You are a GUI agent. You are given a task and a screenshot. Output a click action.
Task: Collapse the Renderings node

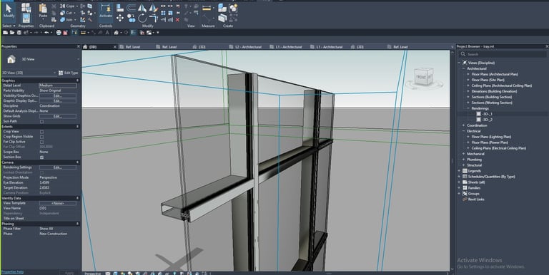click(x=468, y=108)
